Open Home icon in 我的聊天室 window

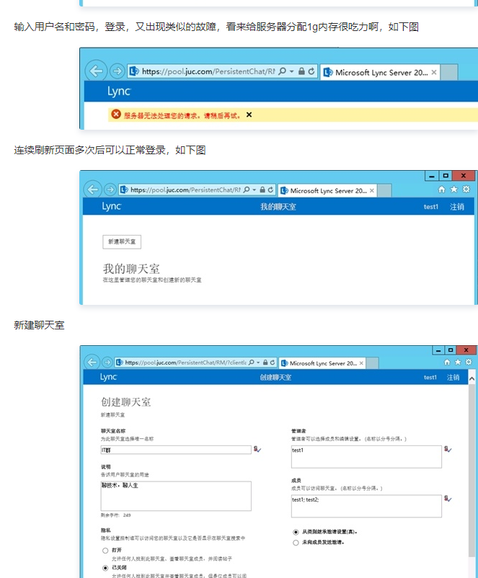[x=441, y=190]
